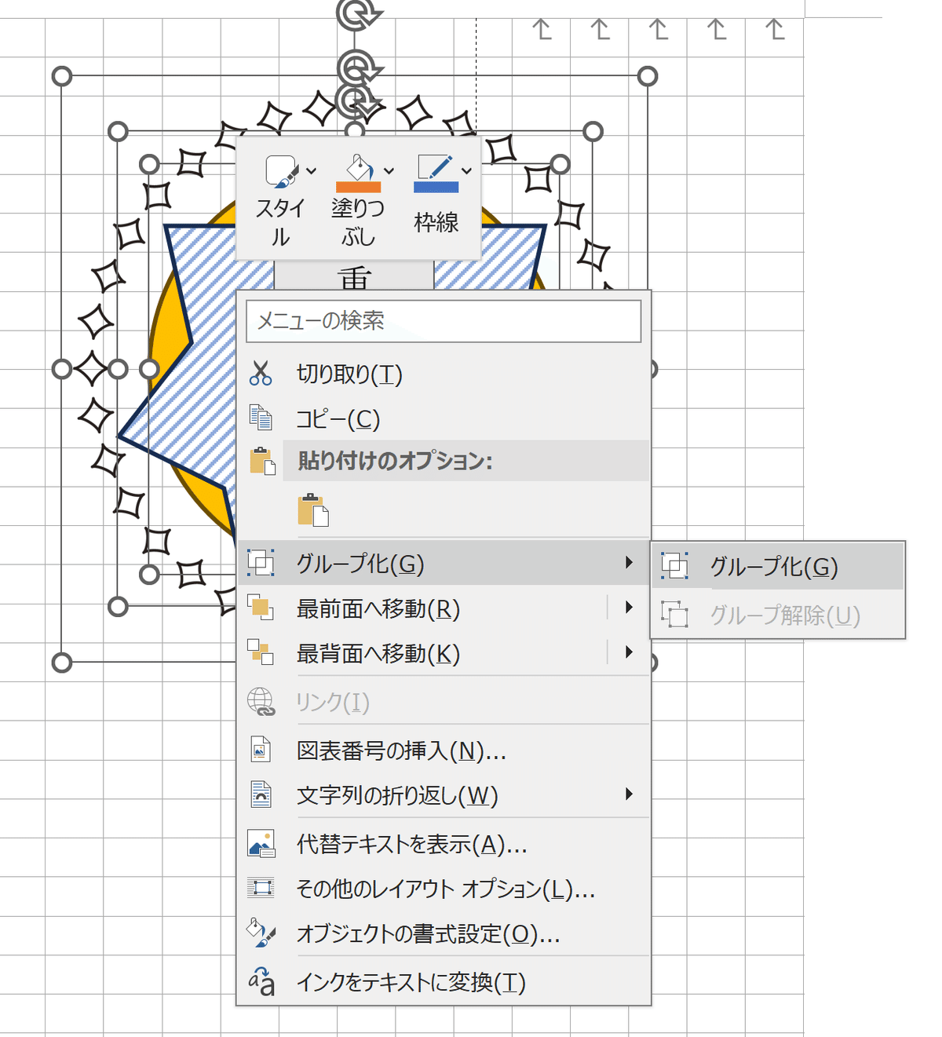Click the 枠線 label button
Viewport: 942px width, 1037px height.
pos(436,222)
